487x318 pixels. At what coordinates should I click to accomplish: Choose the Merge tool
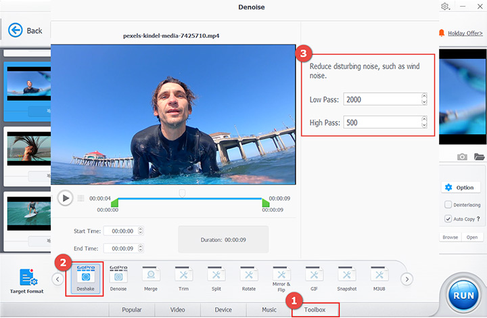pos(151,277)
